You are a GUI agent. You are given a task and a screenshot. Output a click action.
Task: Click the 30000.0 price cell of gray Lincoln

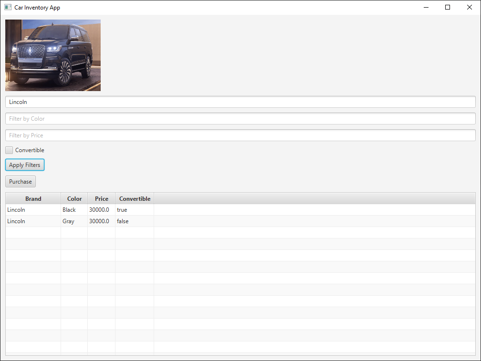pos(99,221)
